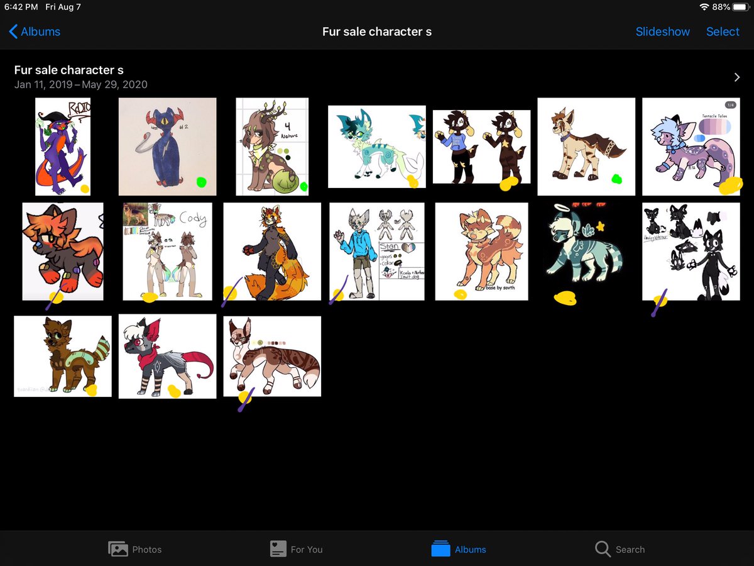Start the Slideshow
Screen dimensions: 754x566
pyautogui.click(x=662, y=31)
